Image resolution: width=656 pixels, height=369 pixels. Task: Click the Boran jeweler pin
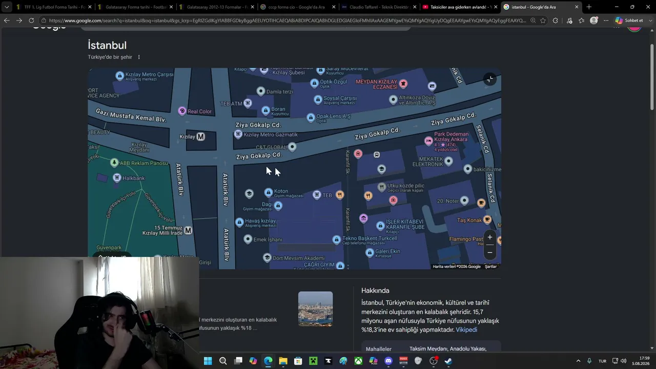click(x=265, y=110)
